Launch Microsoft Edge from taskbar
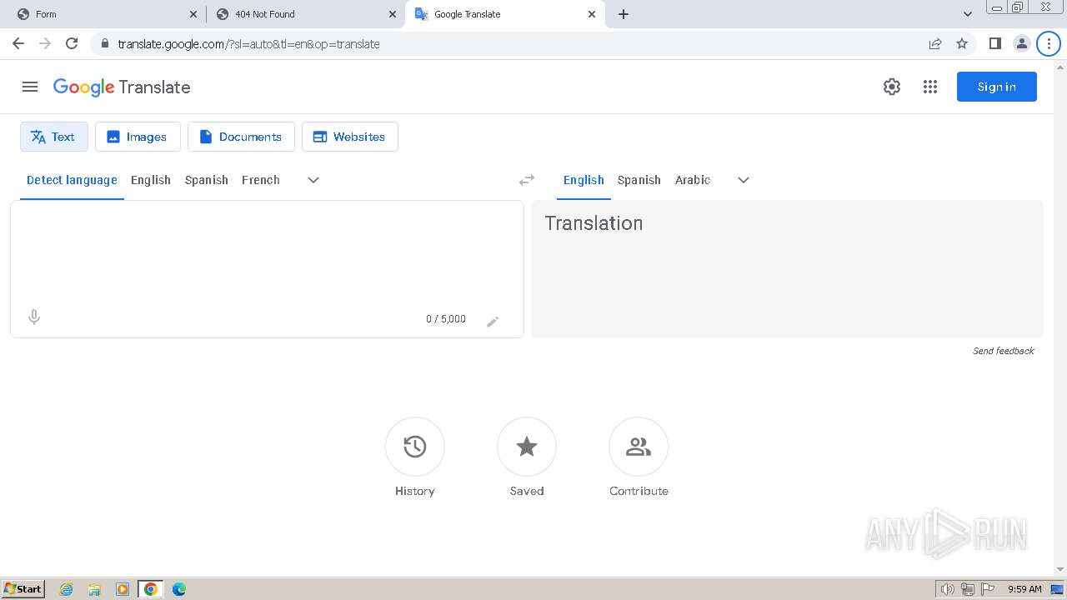1067x600 pixels. point(179,589)
